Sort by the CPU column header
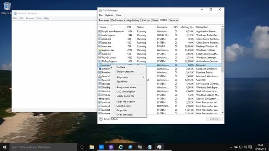 176,27
